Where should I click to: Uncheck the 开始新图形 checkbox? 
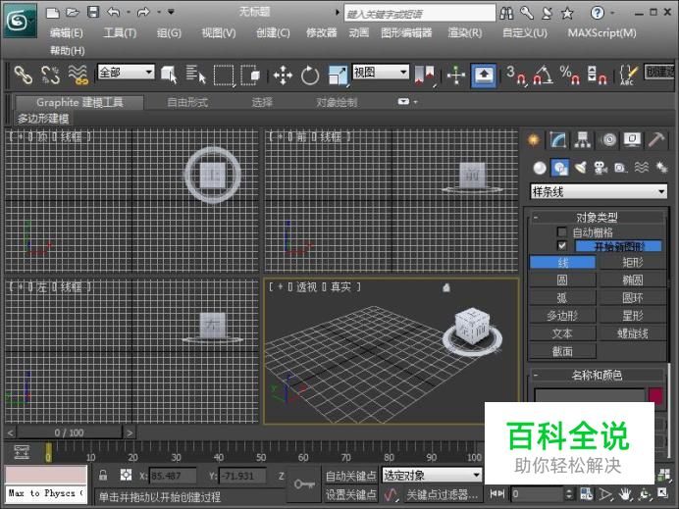(562, 246)
